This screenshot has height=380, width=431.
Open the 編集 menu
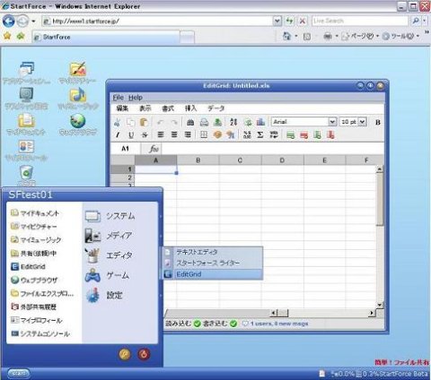[122, 108]
